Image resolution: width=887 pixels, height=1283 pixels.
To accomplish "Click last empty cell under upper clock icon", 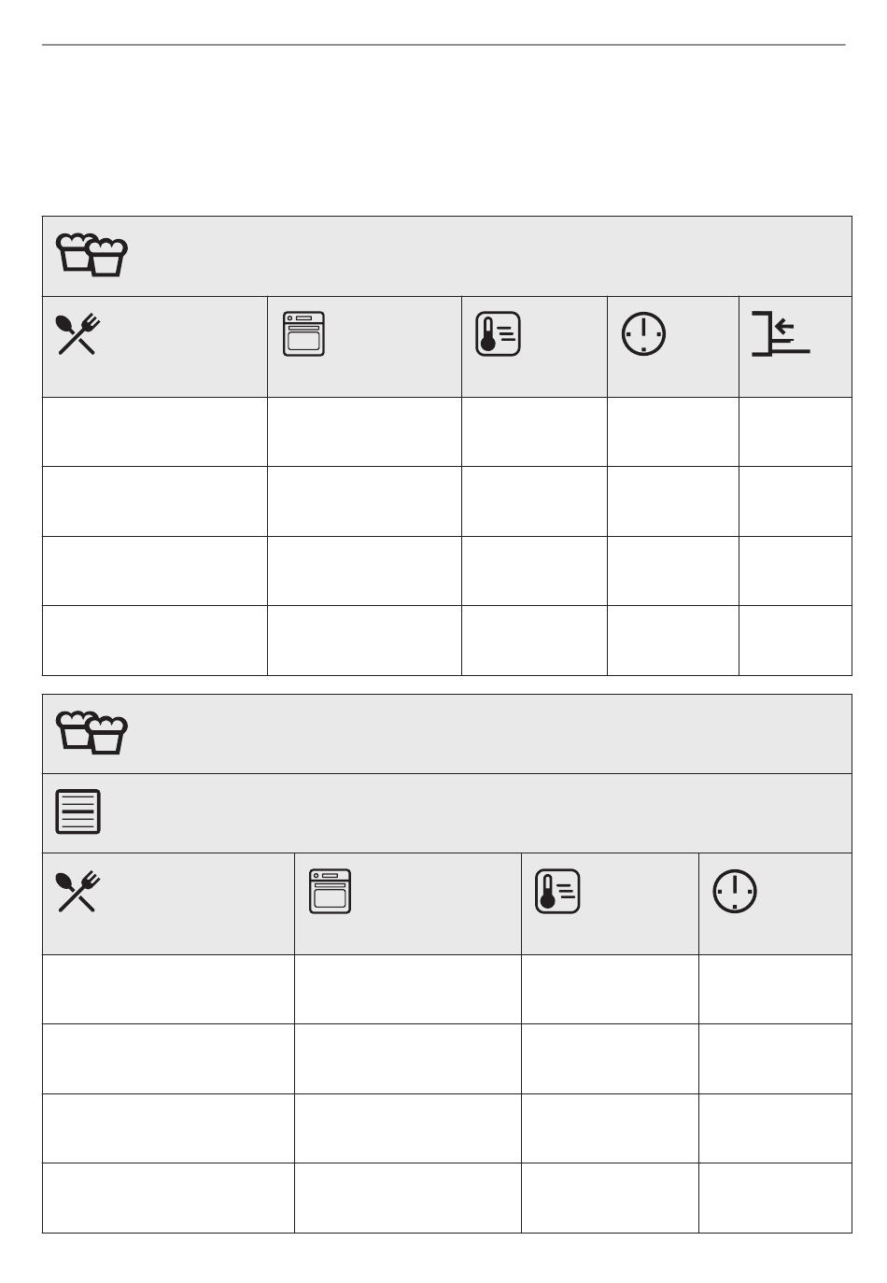I will (x=673, y=641).
